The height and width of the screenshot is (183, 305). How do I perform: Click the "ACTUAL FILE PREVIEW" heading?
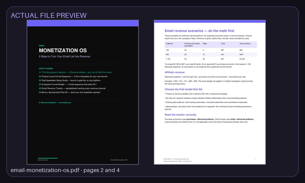(x=49, y=15)
